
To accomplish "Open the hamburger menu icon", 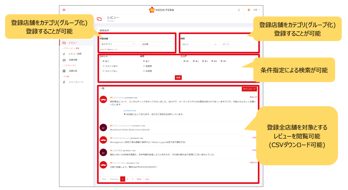I will tap(64, 10).
